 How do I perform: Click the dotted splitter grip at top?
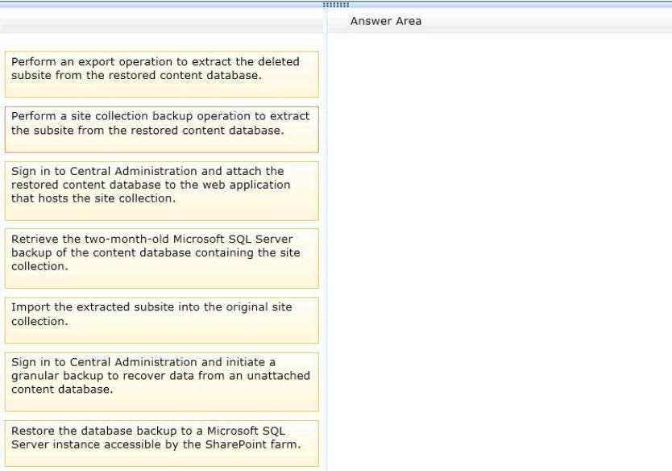click(336, 5)
